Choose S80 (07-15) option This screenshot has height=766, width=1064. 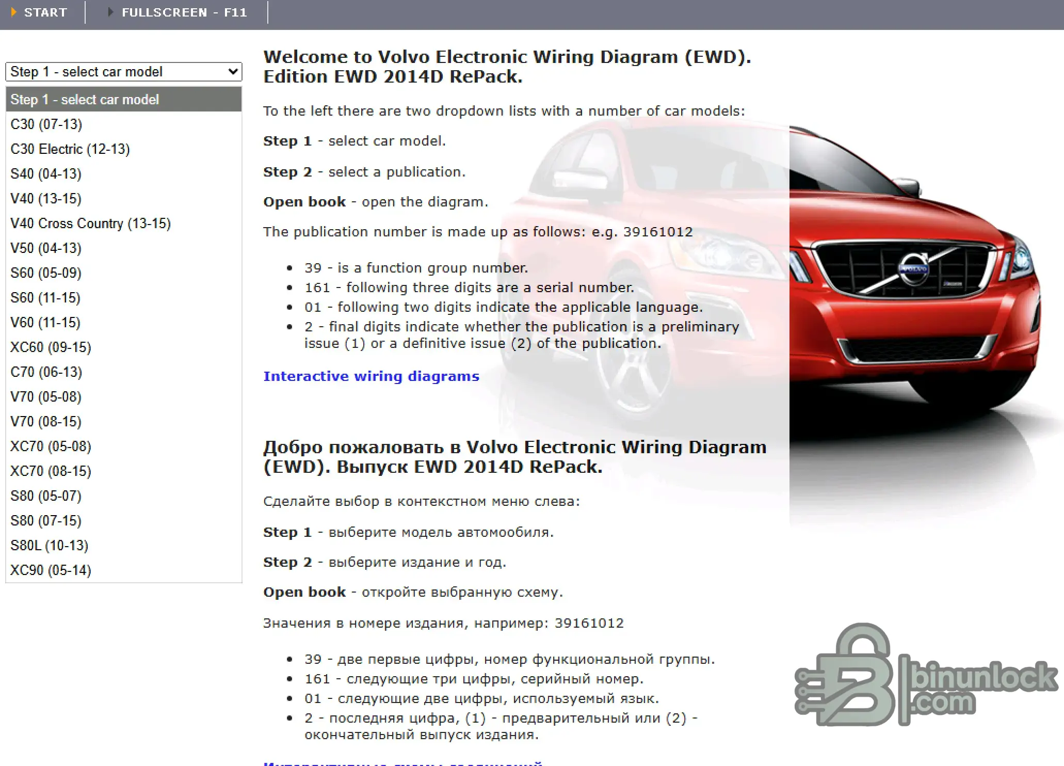(124, 520)
